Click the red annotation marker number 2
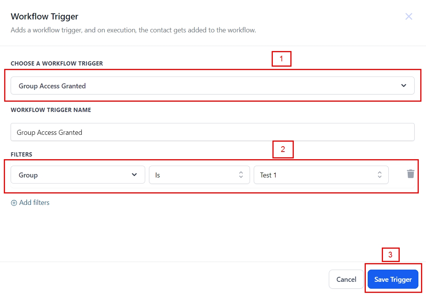426x294 pixels. point(283,150)
